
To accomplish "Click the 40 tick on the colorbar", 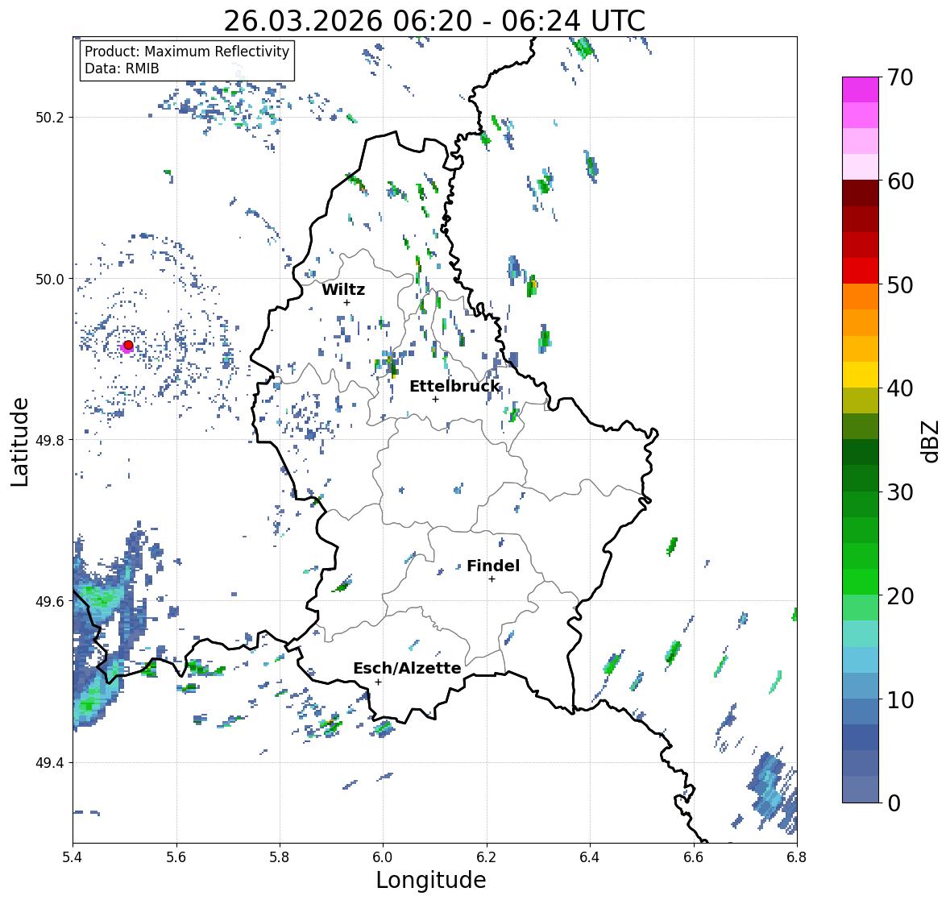I will pyautogui.click(x=900, y=388).
